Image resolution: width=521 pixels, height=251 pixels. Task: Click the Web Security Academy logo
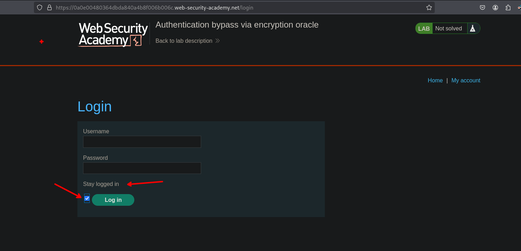pyautogui.click(x=113, y=34)
